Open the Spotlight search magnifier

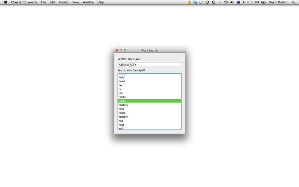[x=293, y=2]
